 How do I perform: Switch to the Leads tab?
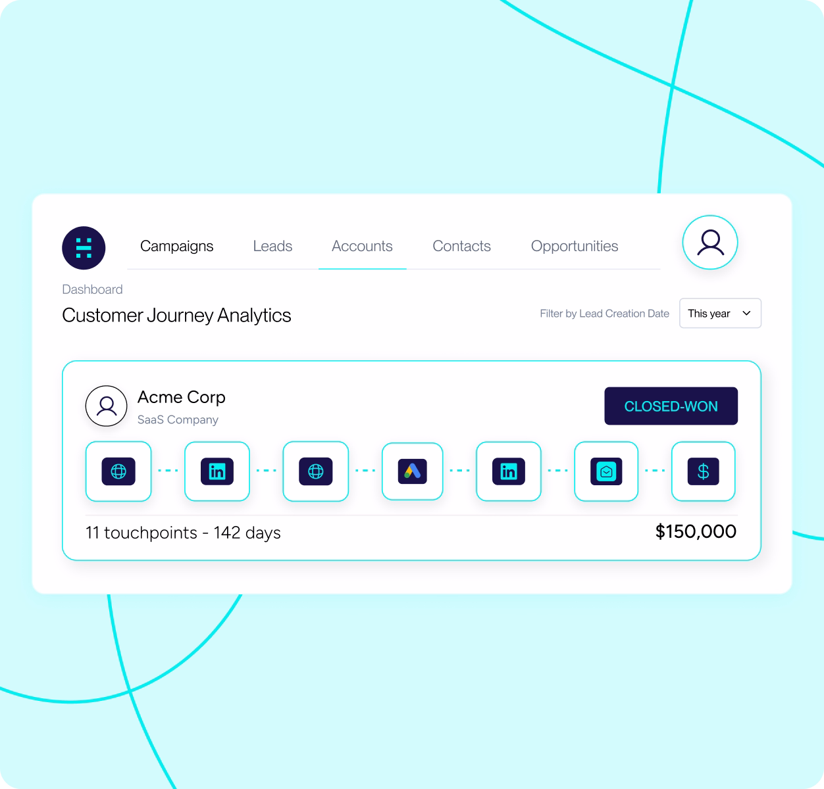click(272, 247)
